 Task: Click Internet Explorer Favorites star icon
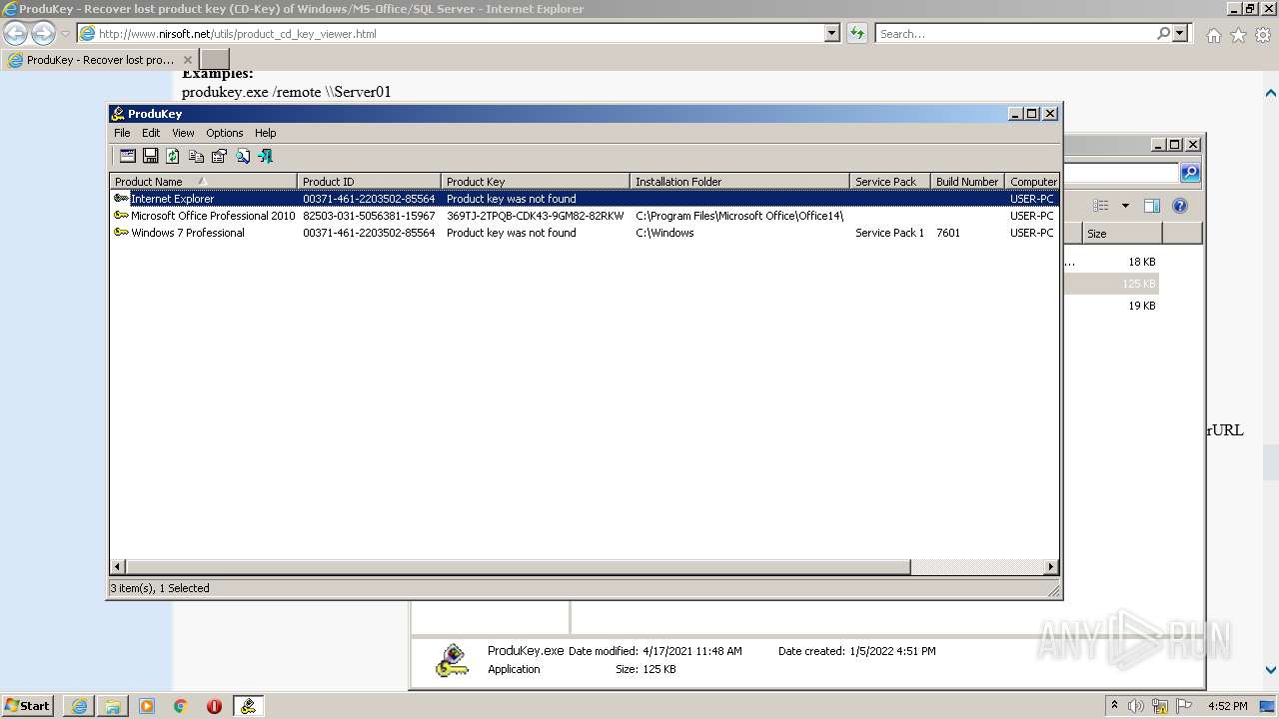(1238, 35)
